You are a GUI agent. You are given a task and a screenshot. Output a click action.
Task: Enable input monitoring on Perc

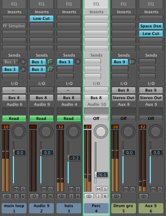click(99, 196)
